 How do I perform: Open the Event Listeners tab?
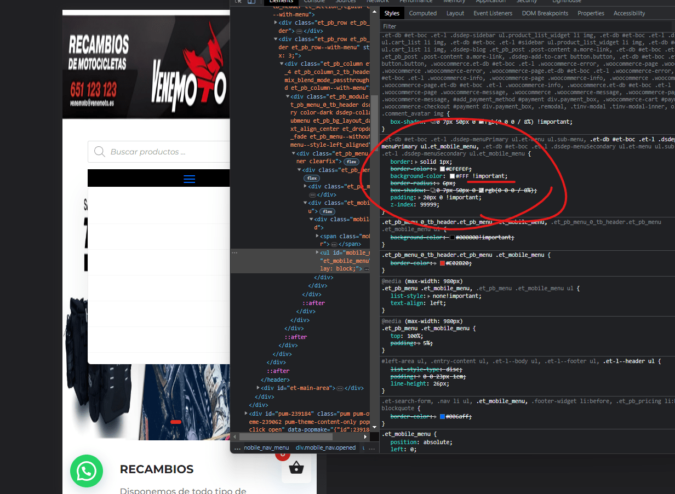[x=493, y=13]
